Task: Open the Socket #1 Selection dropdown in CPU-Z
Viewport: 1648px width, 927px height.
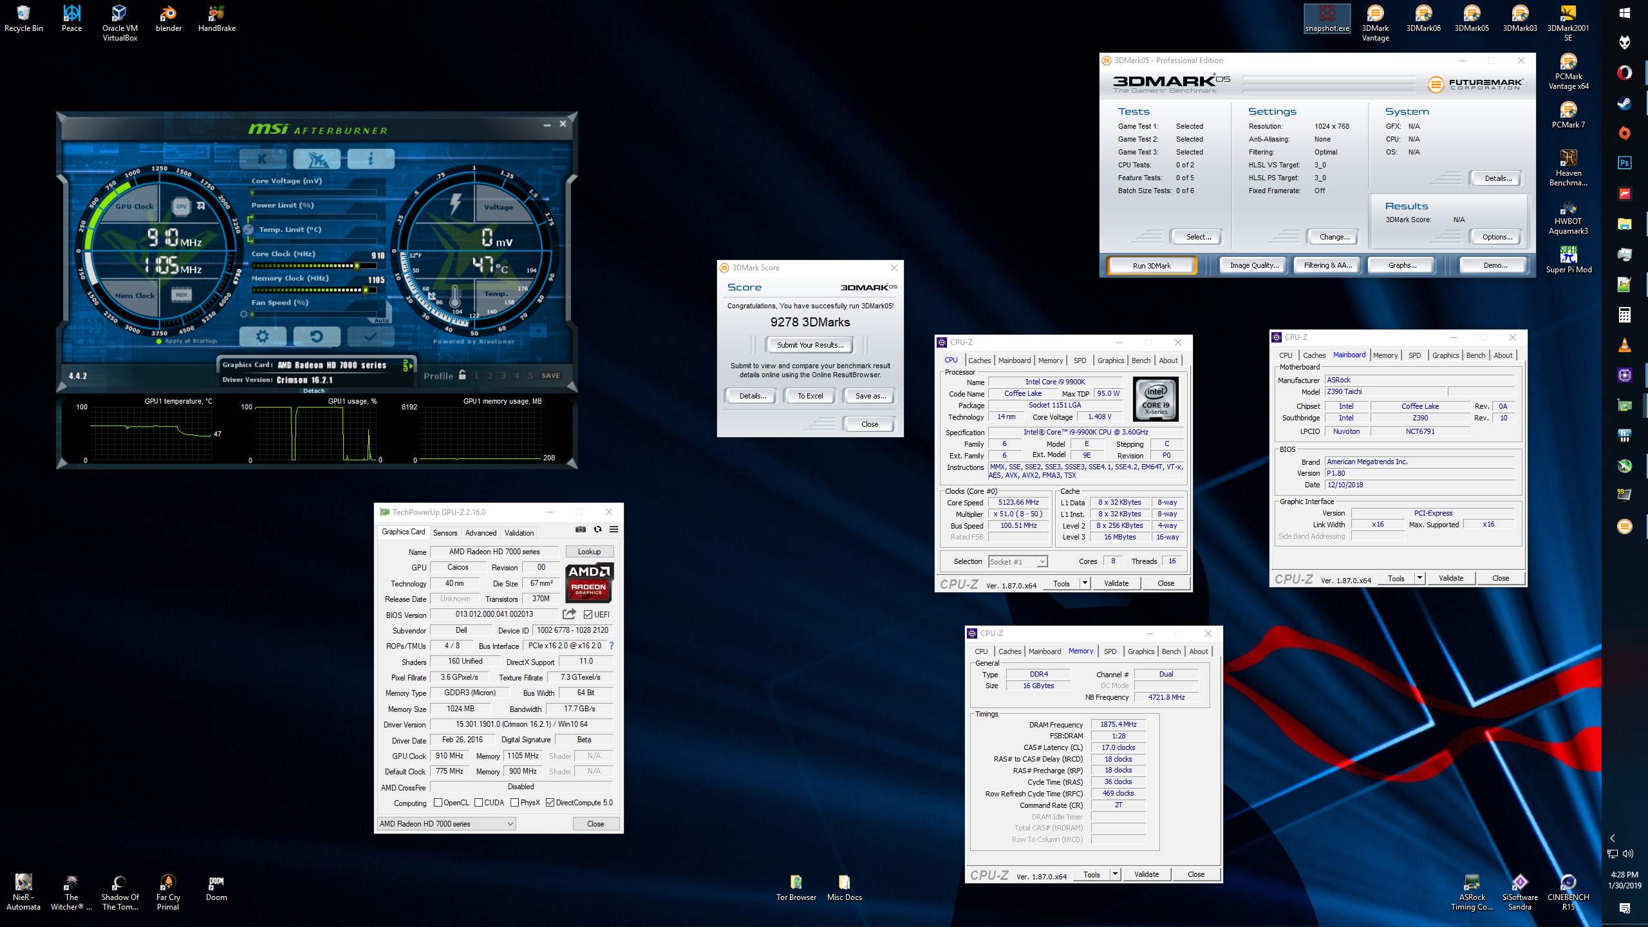Action: 1018,562
